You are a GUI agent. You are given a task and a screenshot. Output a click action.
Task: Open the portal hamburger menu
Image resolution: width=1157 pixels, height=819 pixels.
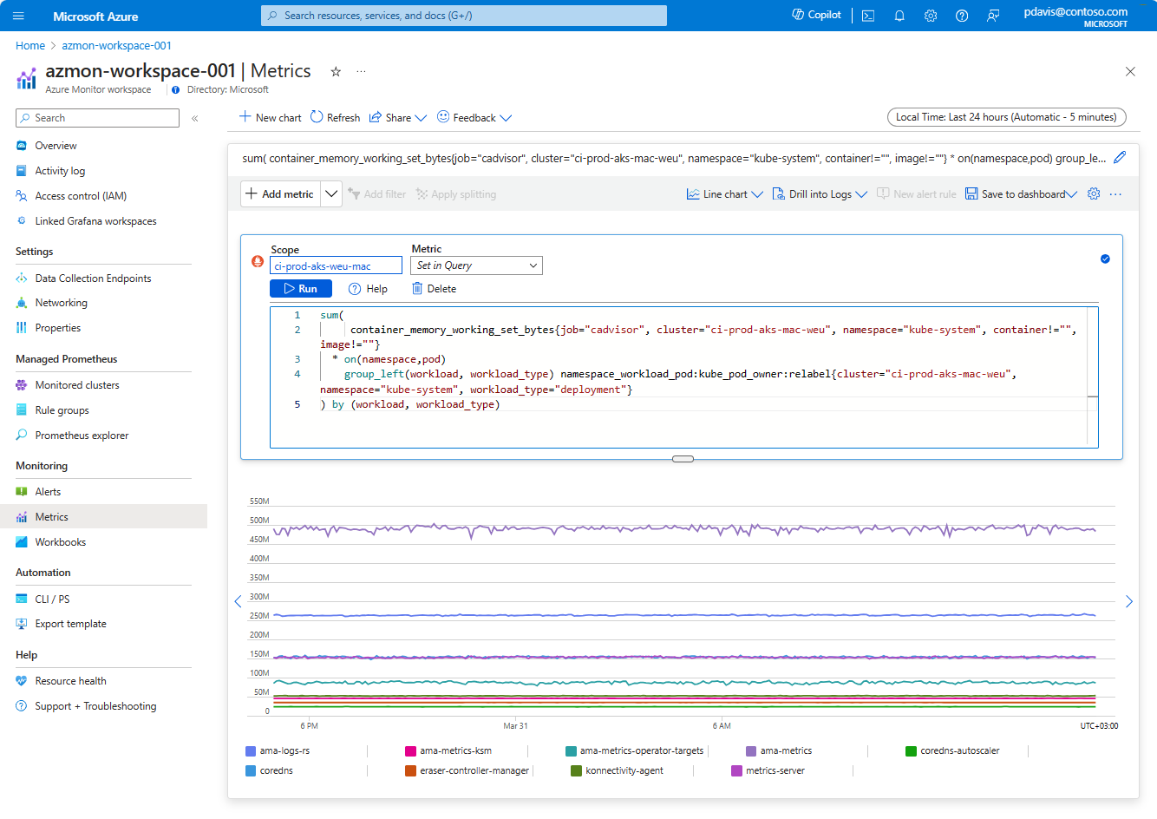tap(19, 16)
